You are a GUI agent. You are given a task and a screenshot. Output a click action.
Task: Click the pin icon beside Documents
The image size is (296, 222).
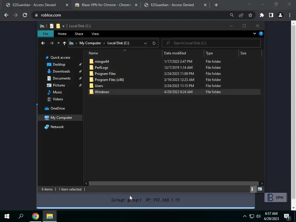point(80,78)
